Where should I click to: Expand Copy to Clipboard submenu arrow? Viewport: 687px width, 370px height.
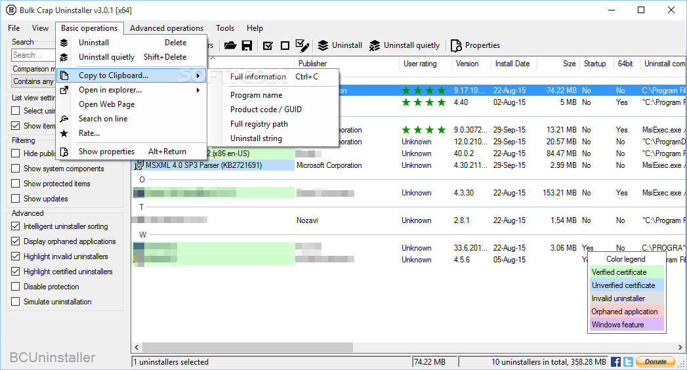(198, 75)
